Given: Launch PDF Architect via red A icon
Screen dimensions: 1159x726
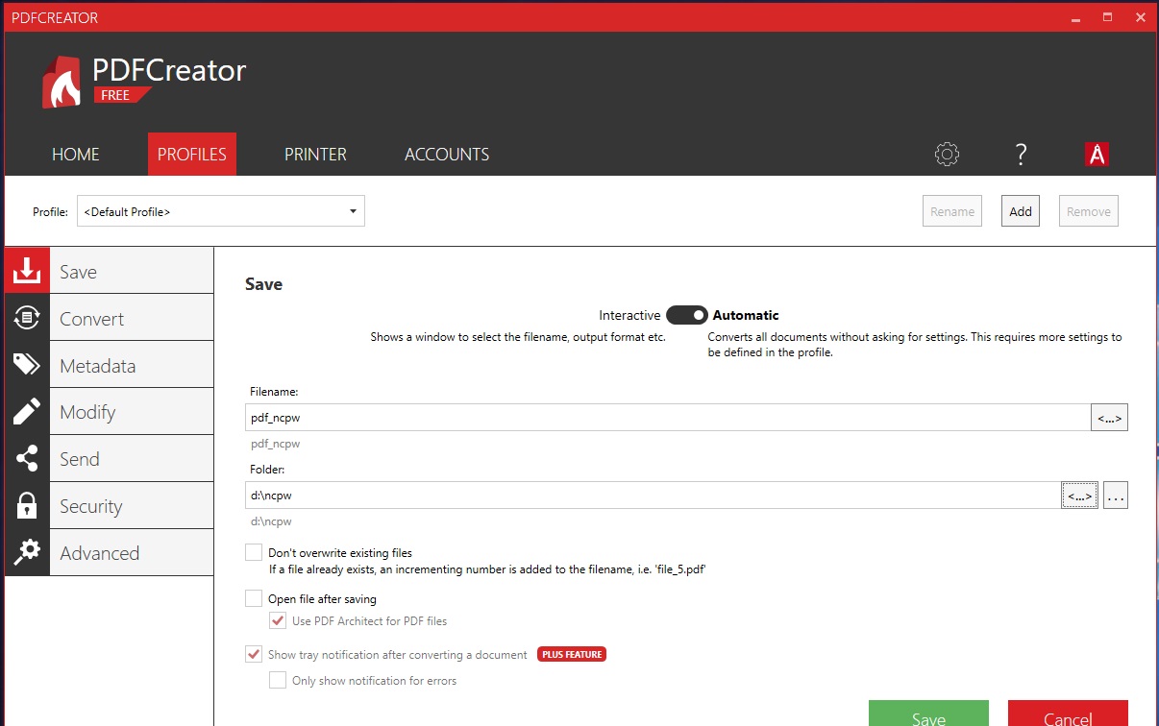Looking at the screenshot, I should tap(1097, 154).
